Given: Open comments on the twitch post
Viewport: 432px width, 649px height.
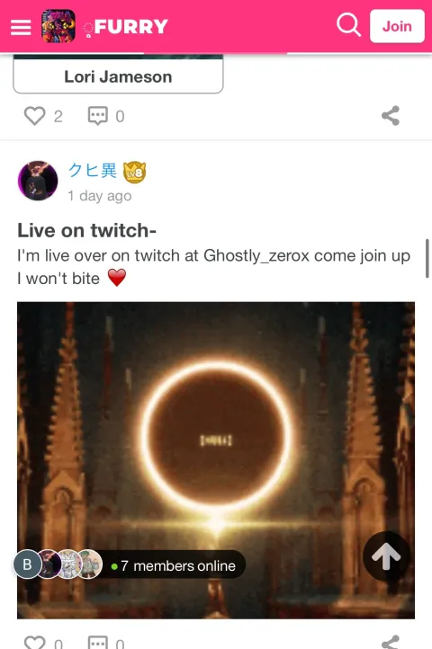Looking at the screenshot, I should (x=98, y=643).
